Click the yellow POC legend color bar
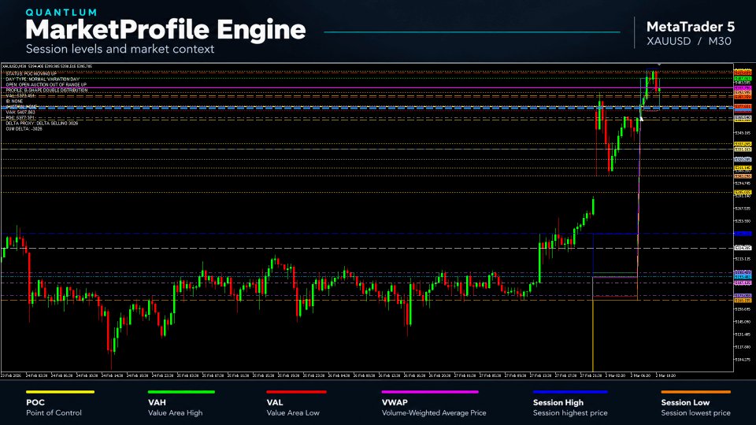 tap(61, 392)
